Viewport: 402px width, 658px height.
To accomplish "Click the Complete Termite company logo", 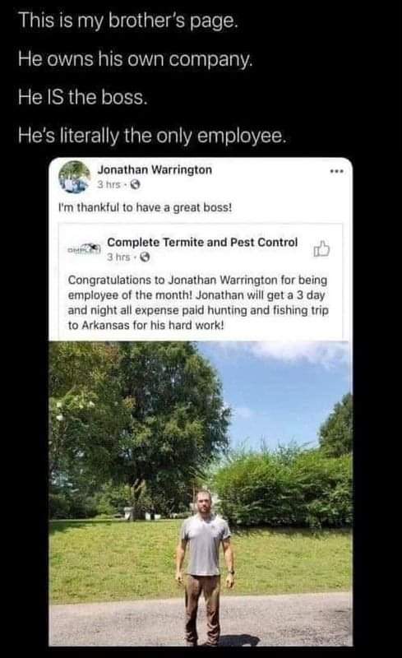I will pos(85,249).
